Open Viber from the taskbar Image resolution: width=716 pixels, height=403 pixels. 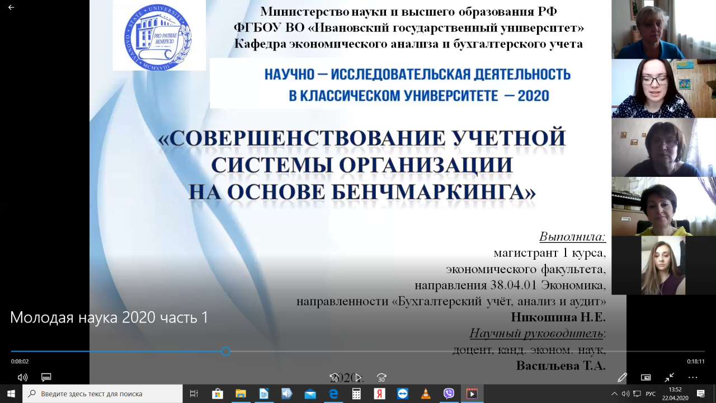(x=449, y=393)
